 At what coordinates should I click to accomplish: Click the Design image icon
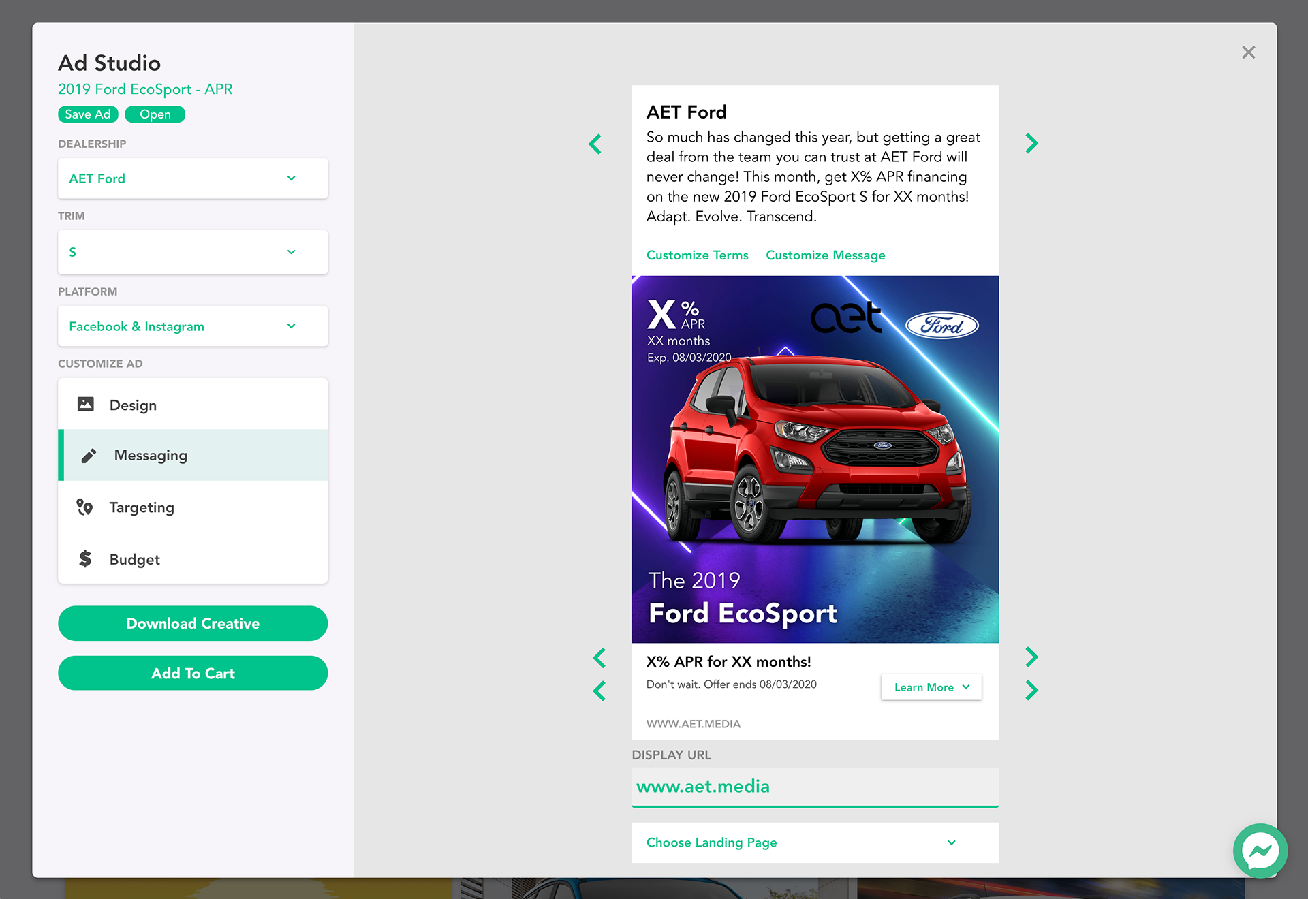(x=86, y=405)
